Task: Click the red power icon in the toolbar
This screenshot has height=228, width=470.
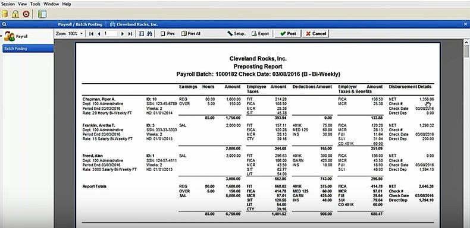Action: (x=26, y=14)
